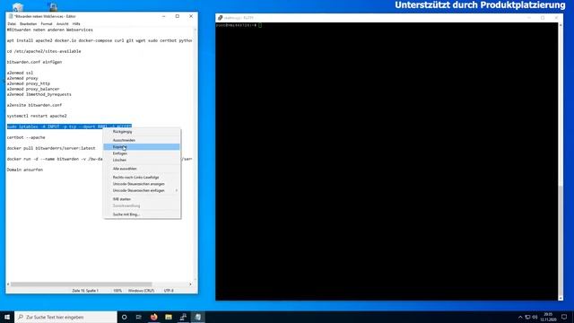Choose Rückgängig in the context menu
574x323 pixels.
click(142, 132)
